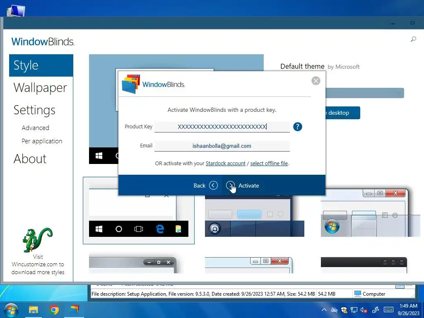
Task: Choose the select offline file link
Action: pyautogui.click(x=269, y=163)
